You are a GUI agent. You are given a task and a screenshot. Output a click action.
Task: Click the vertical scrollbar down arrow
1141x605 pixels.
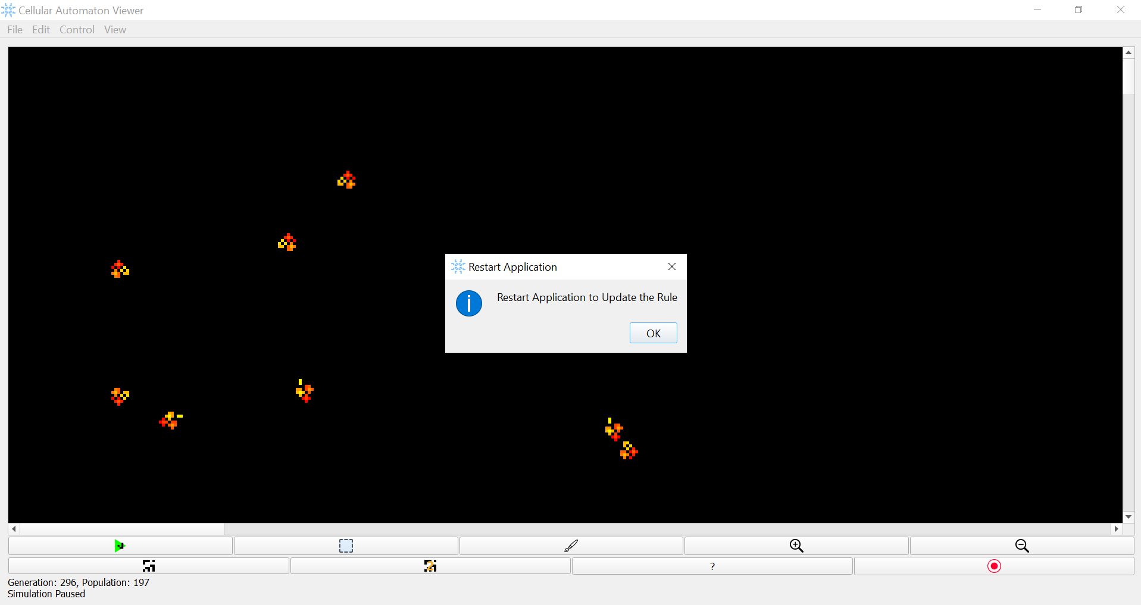coord(1129,517)
